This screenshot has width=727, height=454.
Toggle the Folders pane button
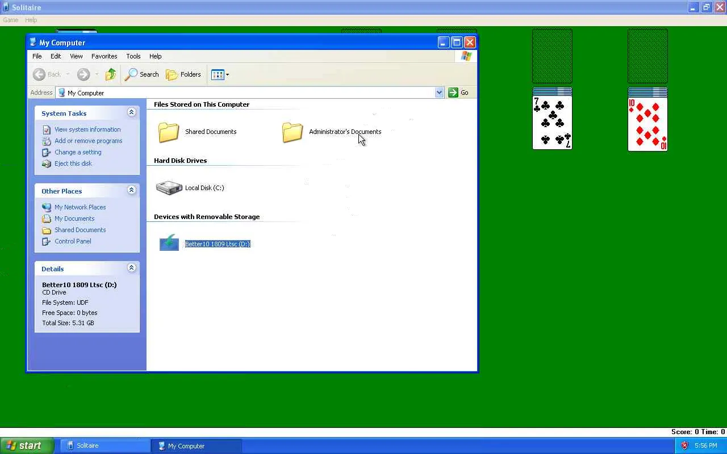click(183, 74)
